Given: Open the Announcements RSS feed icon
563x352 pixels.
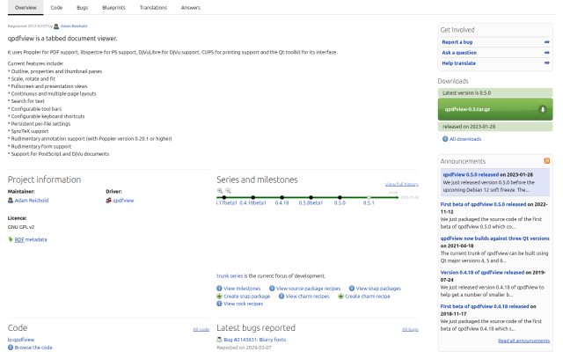Looking at the screenshot, I should point(547,161).
